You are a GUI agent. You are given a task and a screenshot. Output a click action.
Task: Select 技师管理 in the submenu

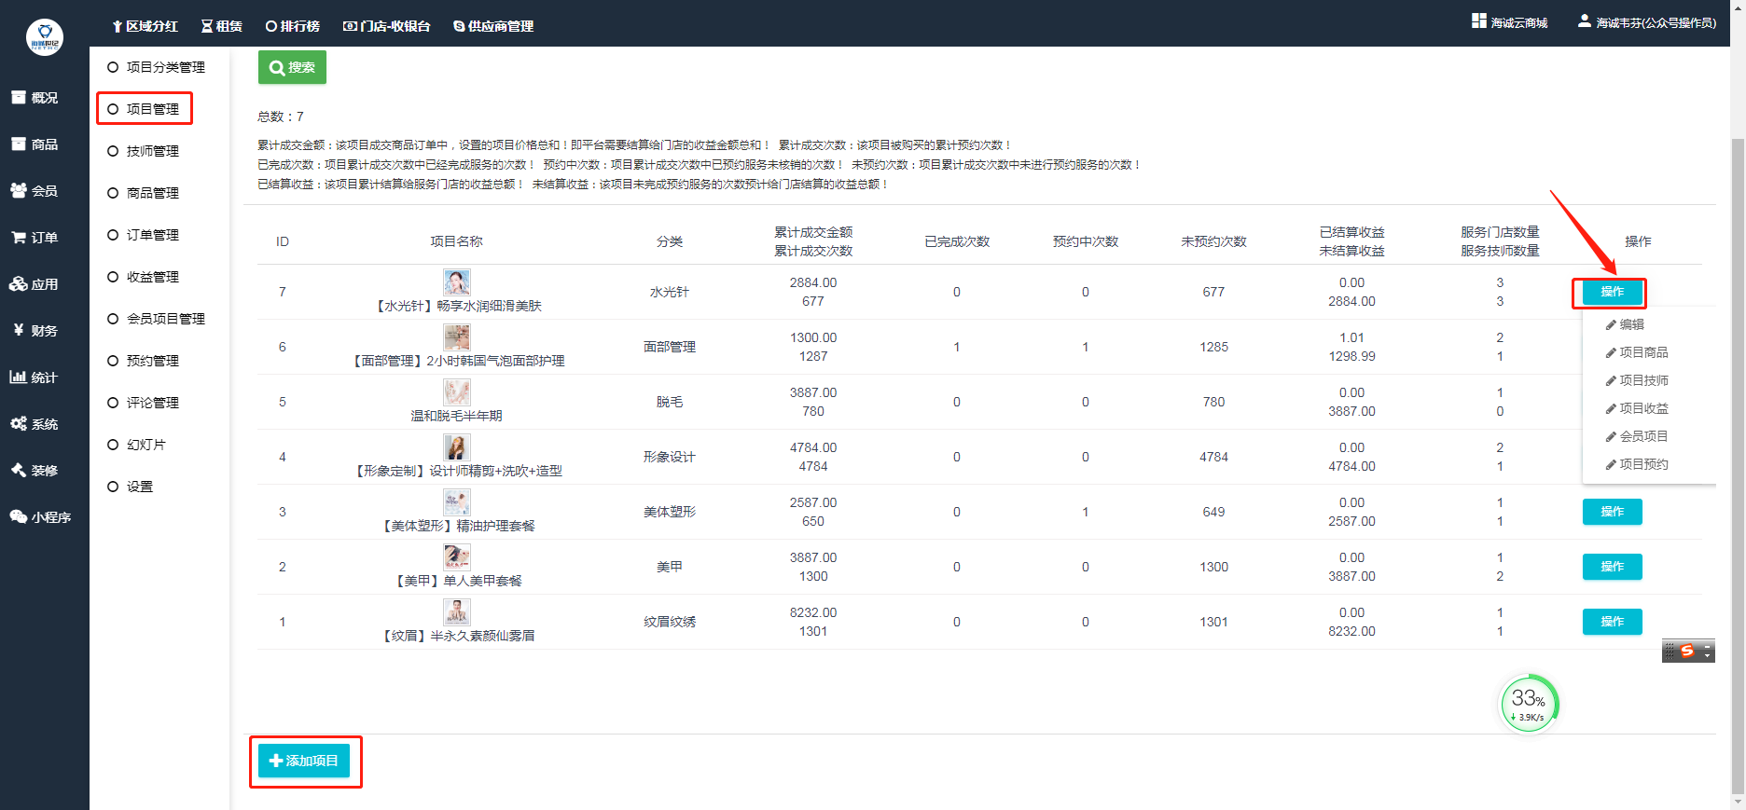[144, 151]
